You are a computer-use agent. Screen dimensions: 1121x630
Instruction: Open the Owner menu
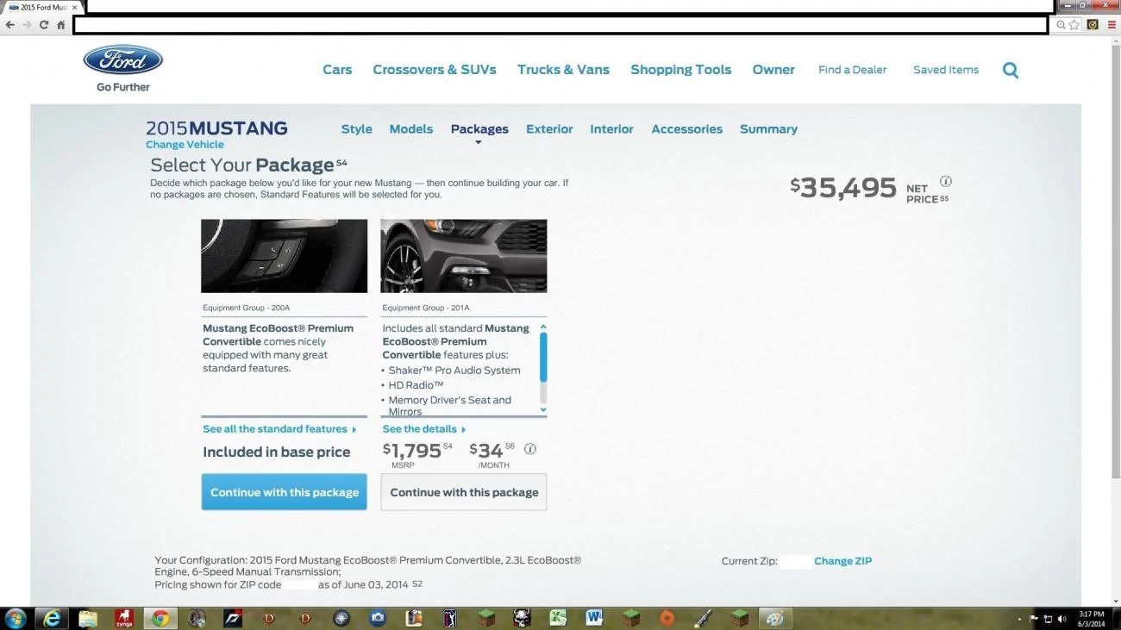(x=773, y=70)
